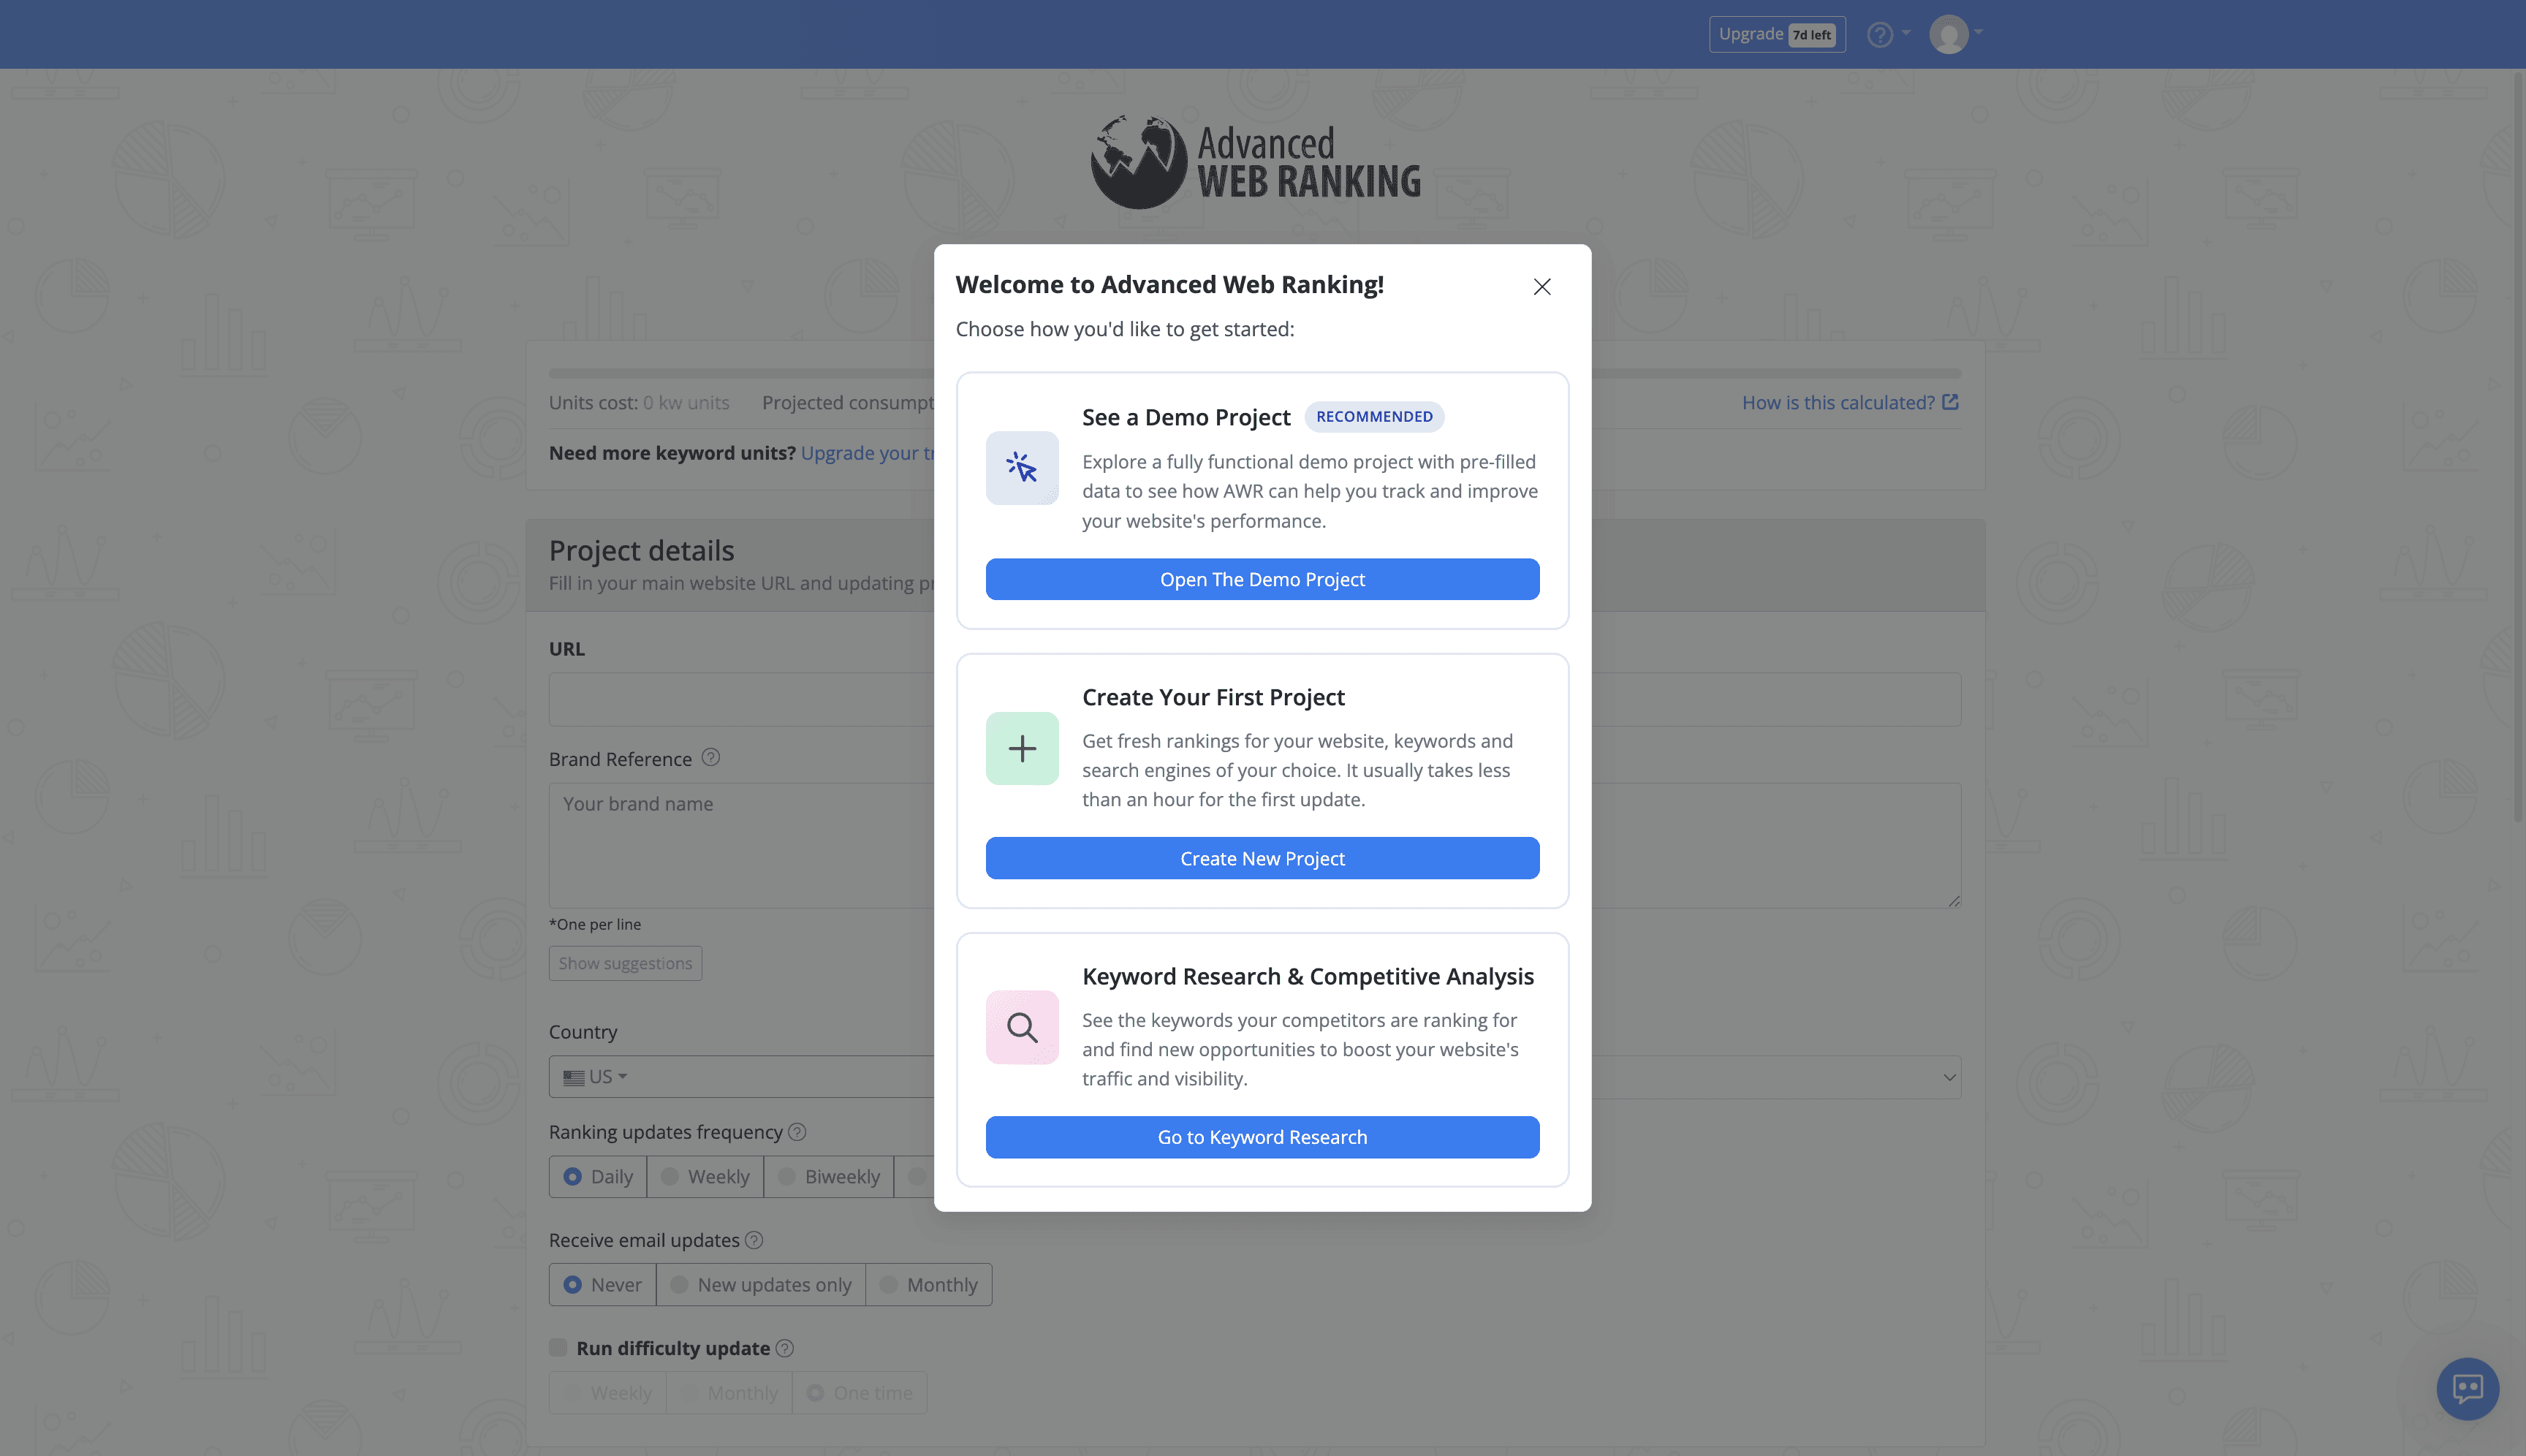Select Weekly difficulty update option
Screen dimensions: 2526x1456
(608, 1392)
